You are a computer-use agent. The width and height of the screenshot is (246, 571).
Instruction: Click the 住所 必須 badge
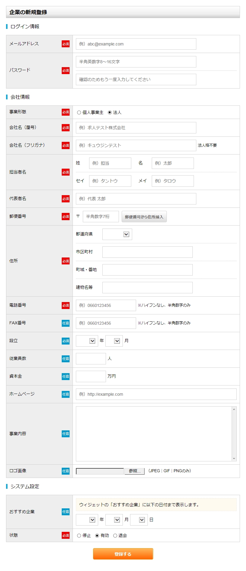[66, 261]
